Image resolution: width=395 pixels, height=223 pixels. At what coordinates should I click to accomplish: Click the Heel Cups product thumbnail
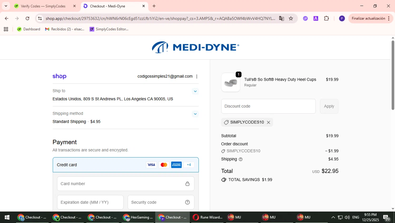[231, 82]
